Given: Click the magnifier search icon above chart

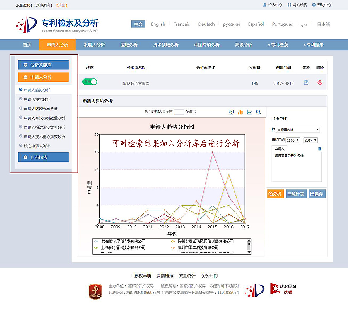Looking at the screenshot, I should (x=258, y=112).
